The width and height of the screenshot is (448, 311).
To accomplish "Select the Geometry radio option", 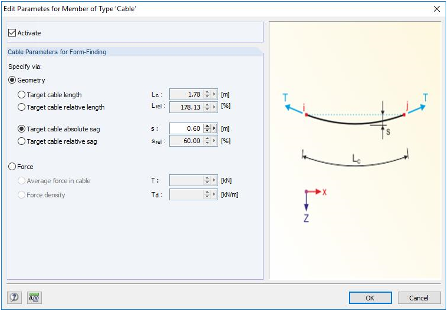I will (12, 80).
